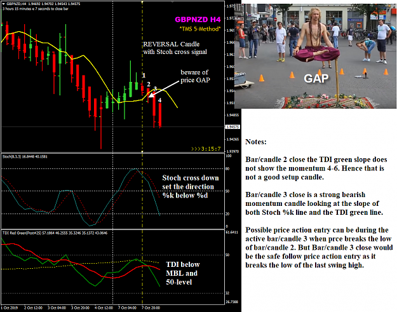Click the 7 Oct 20:00 time label
397x312 pixels.
tap(151, 308)
